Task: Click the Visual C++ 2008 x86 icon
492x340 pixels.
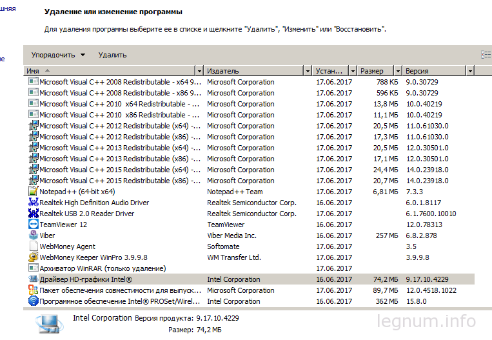Action: pyautogui.click(x=34, y=93)
